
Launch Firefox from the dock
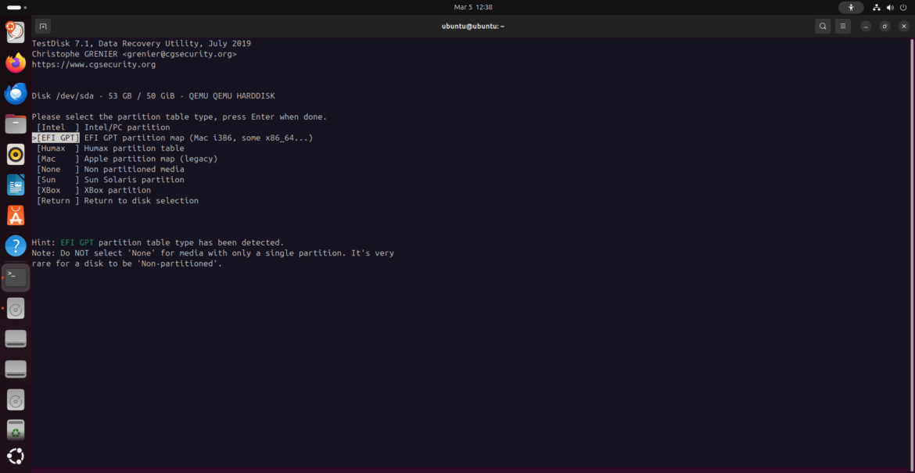pyautogui.click(x=16, y=63)
